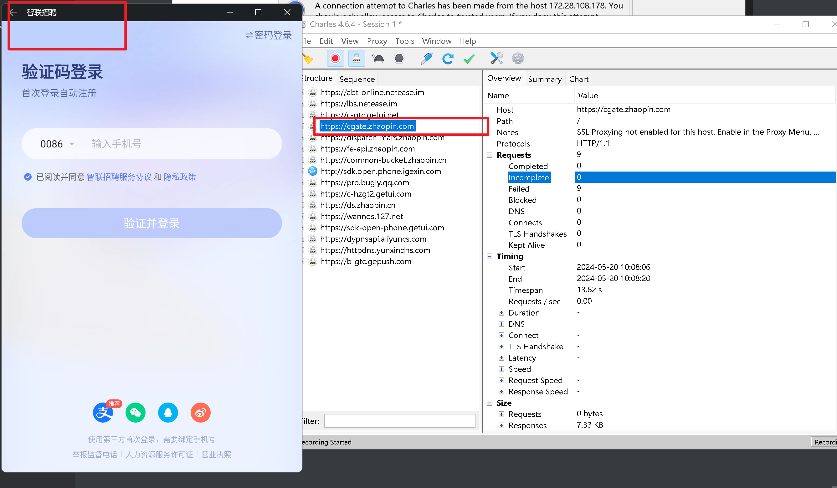
Task: Open 营业执照 link
Action: pos(216,454)
